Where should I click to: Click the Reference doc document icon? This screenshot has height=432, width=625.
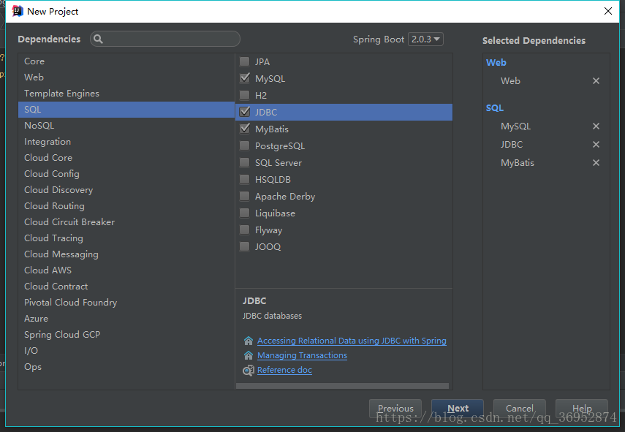click(x=249, y=370)
